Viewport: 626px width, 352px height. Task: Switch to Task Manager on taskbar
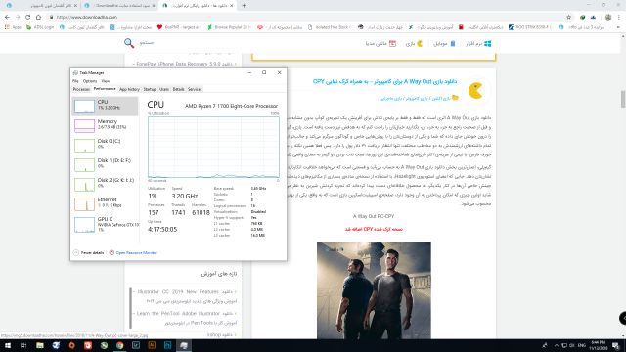click(184, 345)
